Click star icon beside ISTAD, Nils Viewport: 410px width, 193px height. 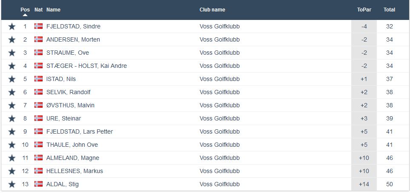12,79
